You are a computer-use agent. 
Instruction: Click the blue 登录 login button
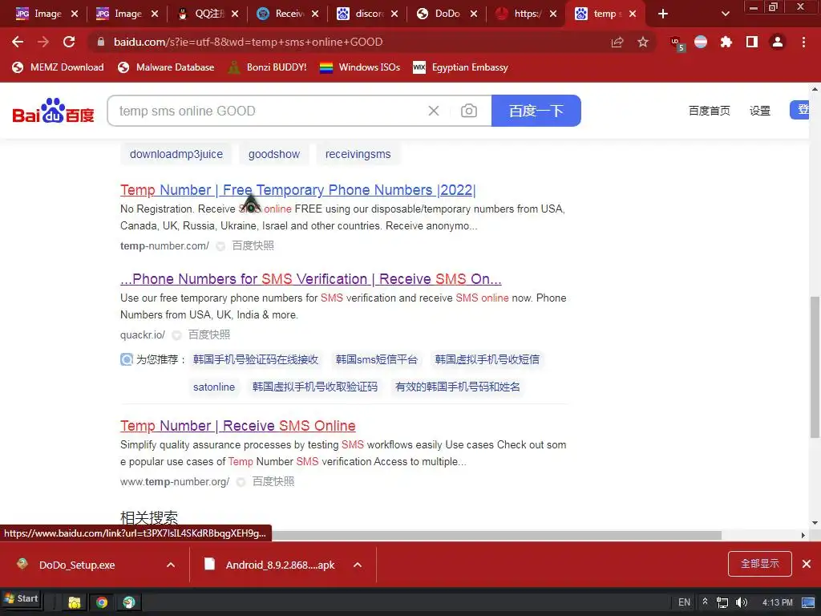[801, 110]
